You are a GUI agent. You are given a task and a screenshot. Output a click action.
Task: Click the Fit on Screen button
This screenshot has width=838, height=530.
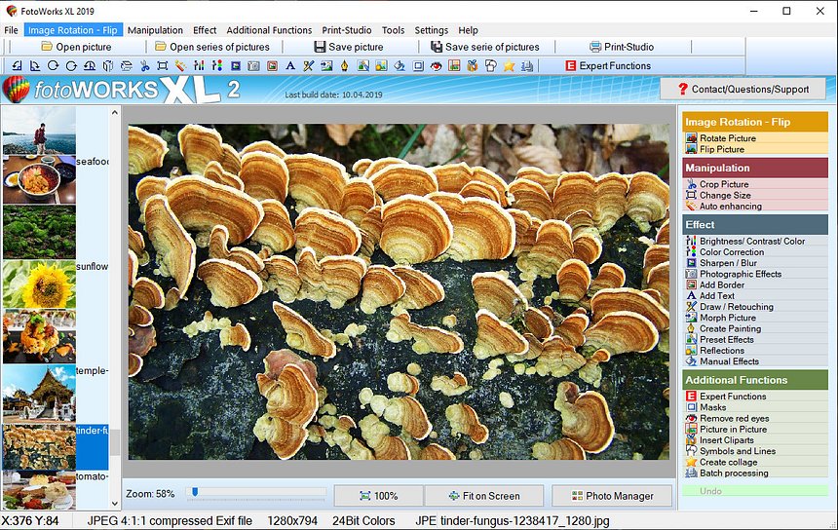(484, 496)
